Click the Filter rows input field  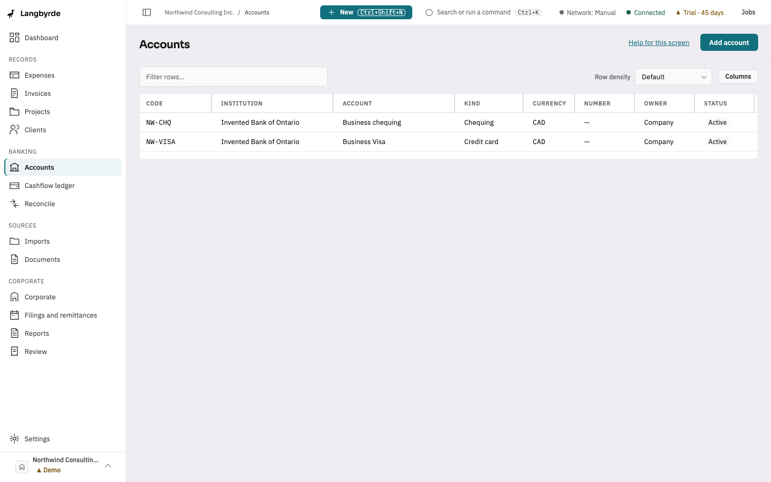pos(233,77)
